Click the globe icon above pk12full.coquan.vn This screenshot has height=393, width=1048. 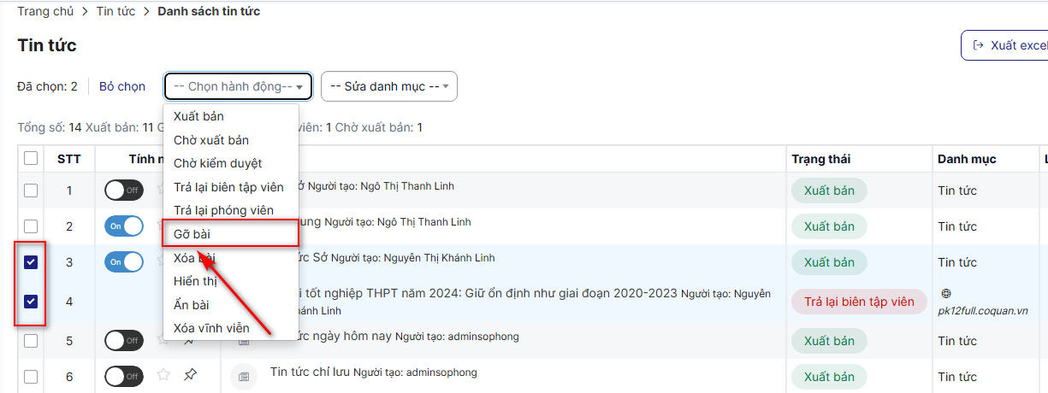(x=945, y=293)
